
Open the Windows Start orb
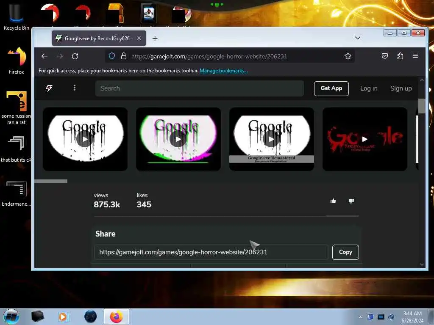(11, 317)
